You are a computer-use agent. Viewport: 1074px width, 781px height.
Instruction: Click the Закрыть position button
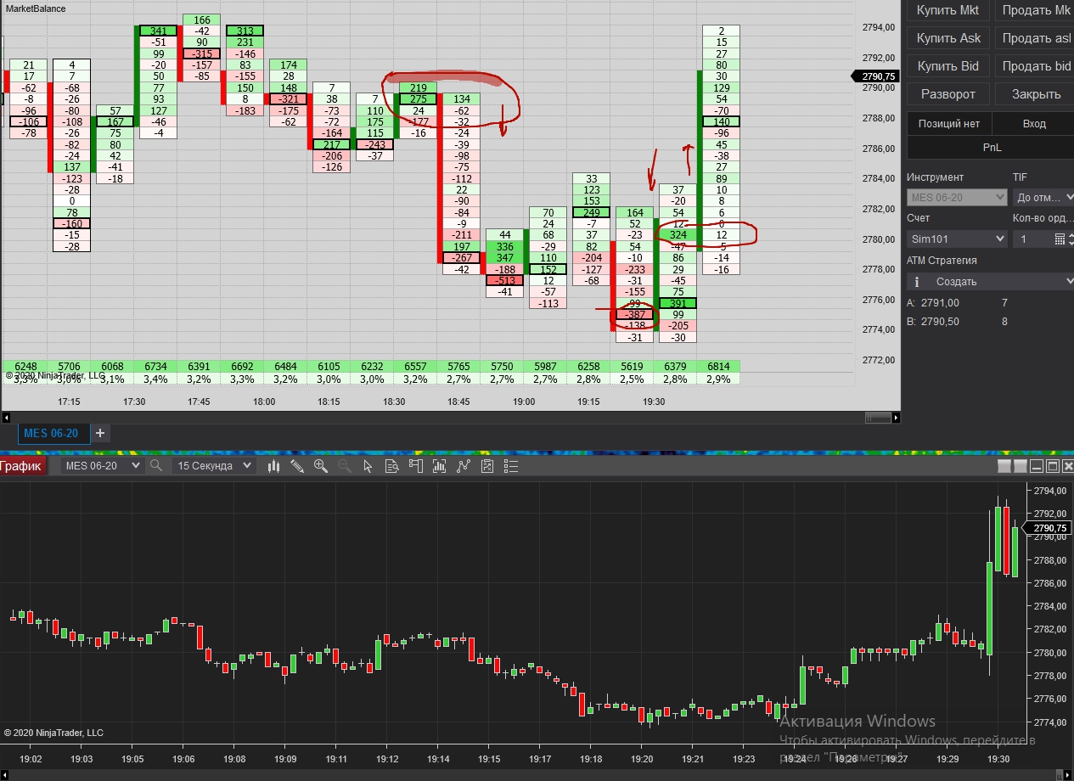click(x=1034, y=94)
